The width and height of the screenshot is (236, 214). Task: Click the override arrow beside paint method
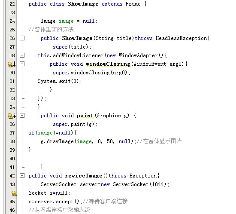14,116
